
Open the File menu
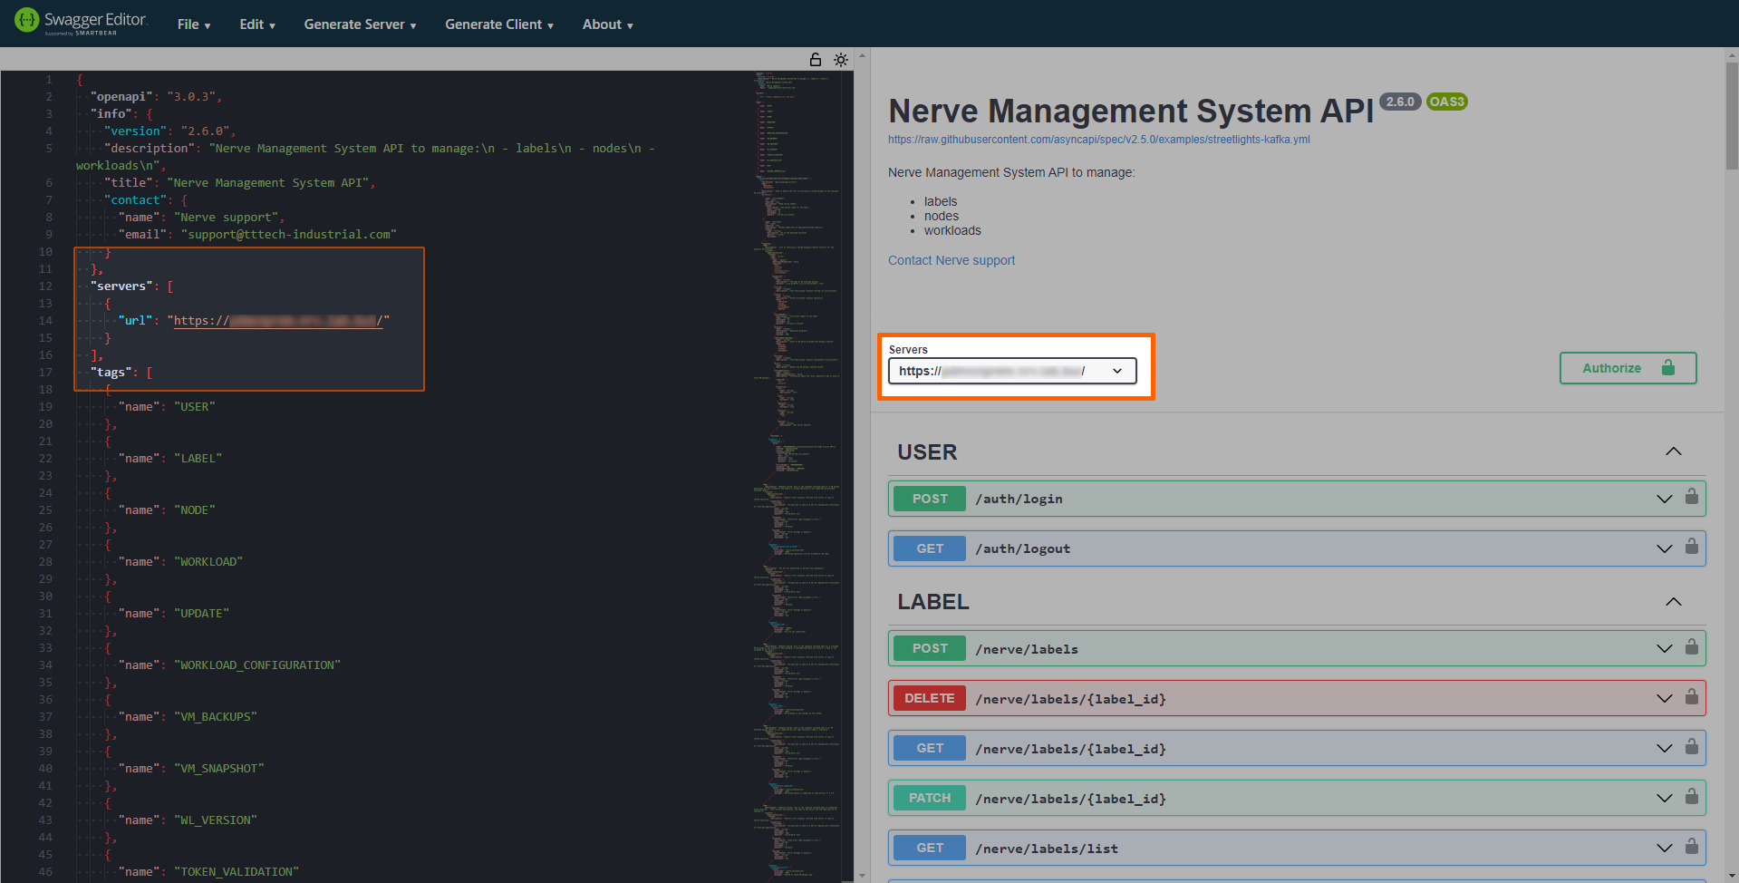coord(194,24)
